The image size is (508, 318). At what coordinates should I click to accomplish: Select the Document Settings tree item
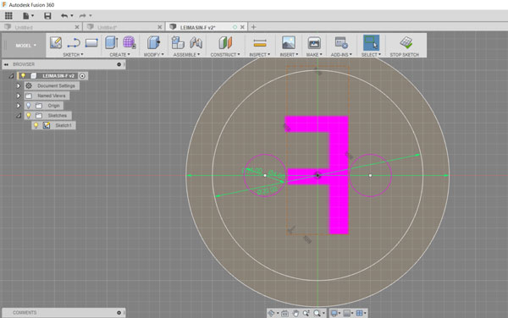coord(56,85)
